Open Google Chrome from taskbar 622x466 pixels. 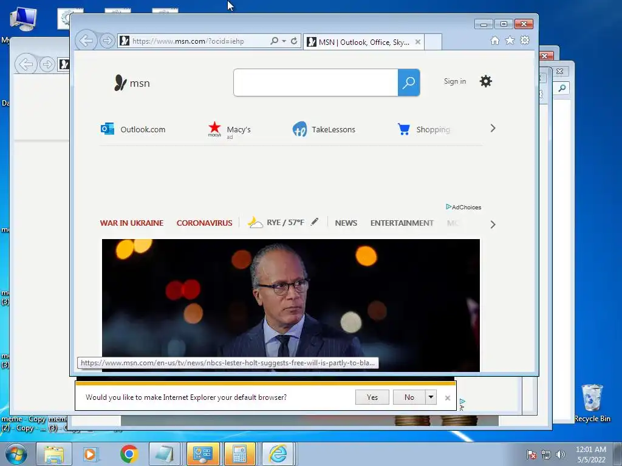(x=129, y=454)
